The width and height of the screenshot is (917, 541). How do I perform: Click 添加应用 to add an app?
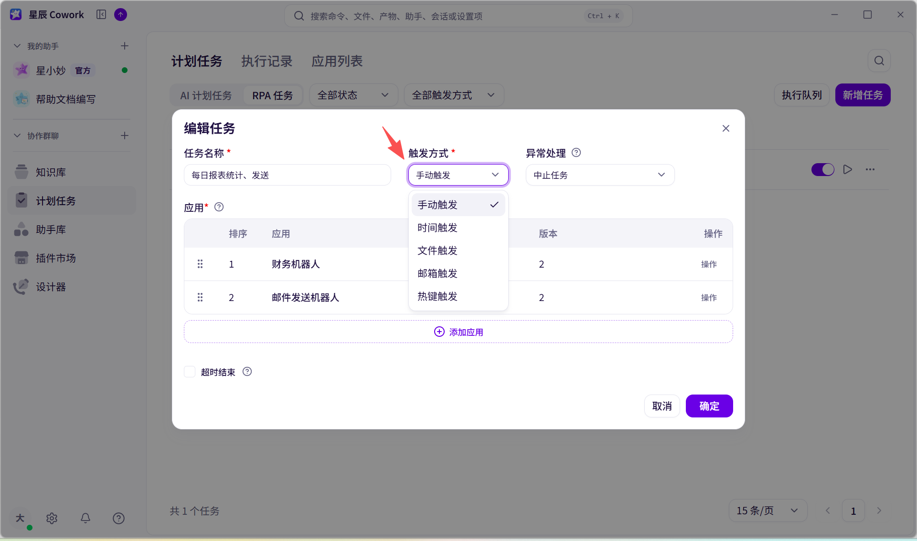click(x=458, y=332)
